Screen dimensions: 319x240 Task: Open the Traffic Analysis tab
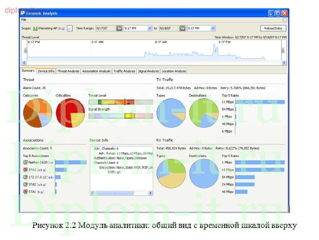click(x=124, y=71)
